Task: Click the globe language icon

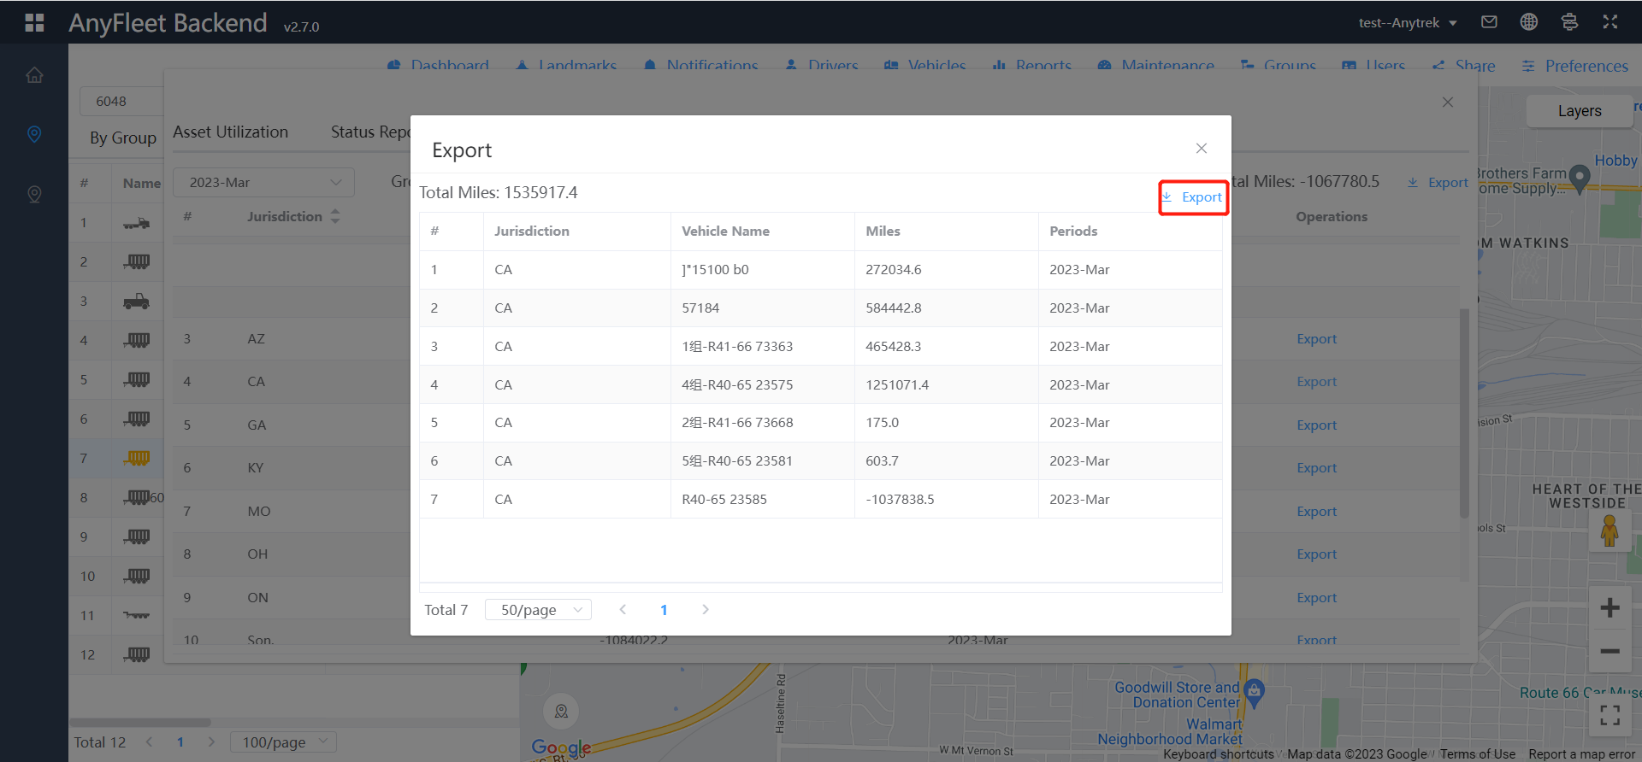Action: (1528, 22)
